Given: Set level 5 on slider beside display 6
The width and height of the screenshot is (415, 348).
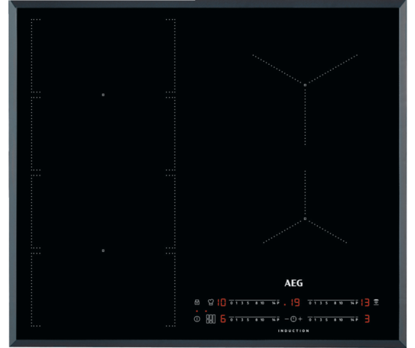Looking at the screenshot, I should [248, 320].
